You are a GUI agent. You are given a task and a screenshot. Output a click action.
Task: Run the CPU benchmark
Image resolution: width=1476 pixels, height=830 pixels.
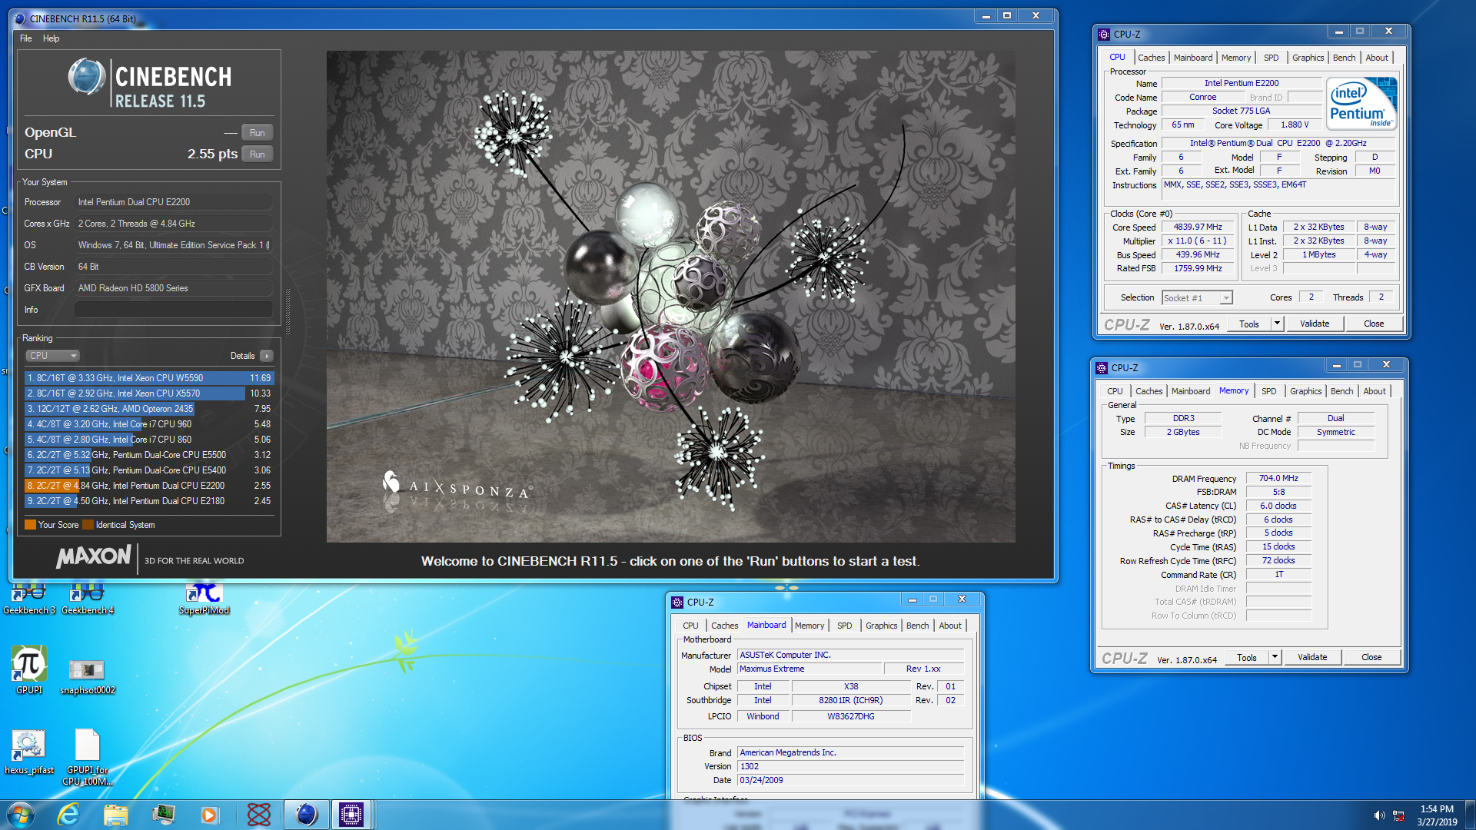(x=257, y=154)
